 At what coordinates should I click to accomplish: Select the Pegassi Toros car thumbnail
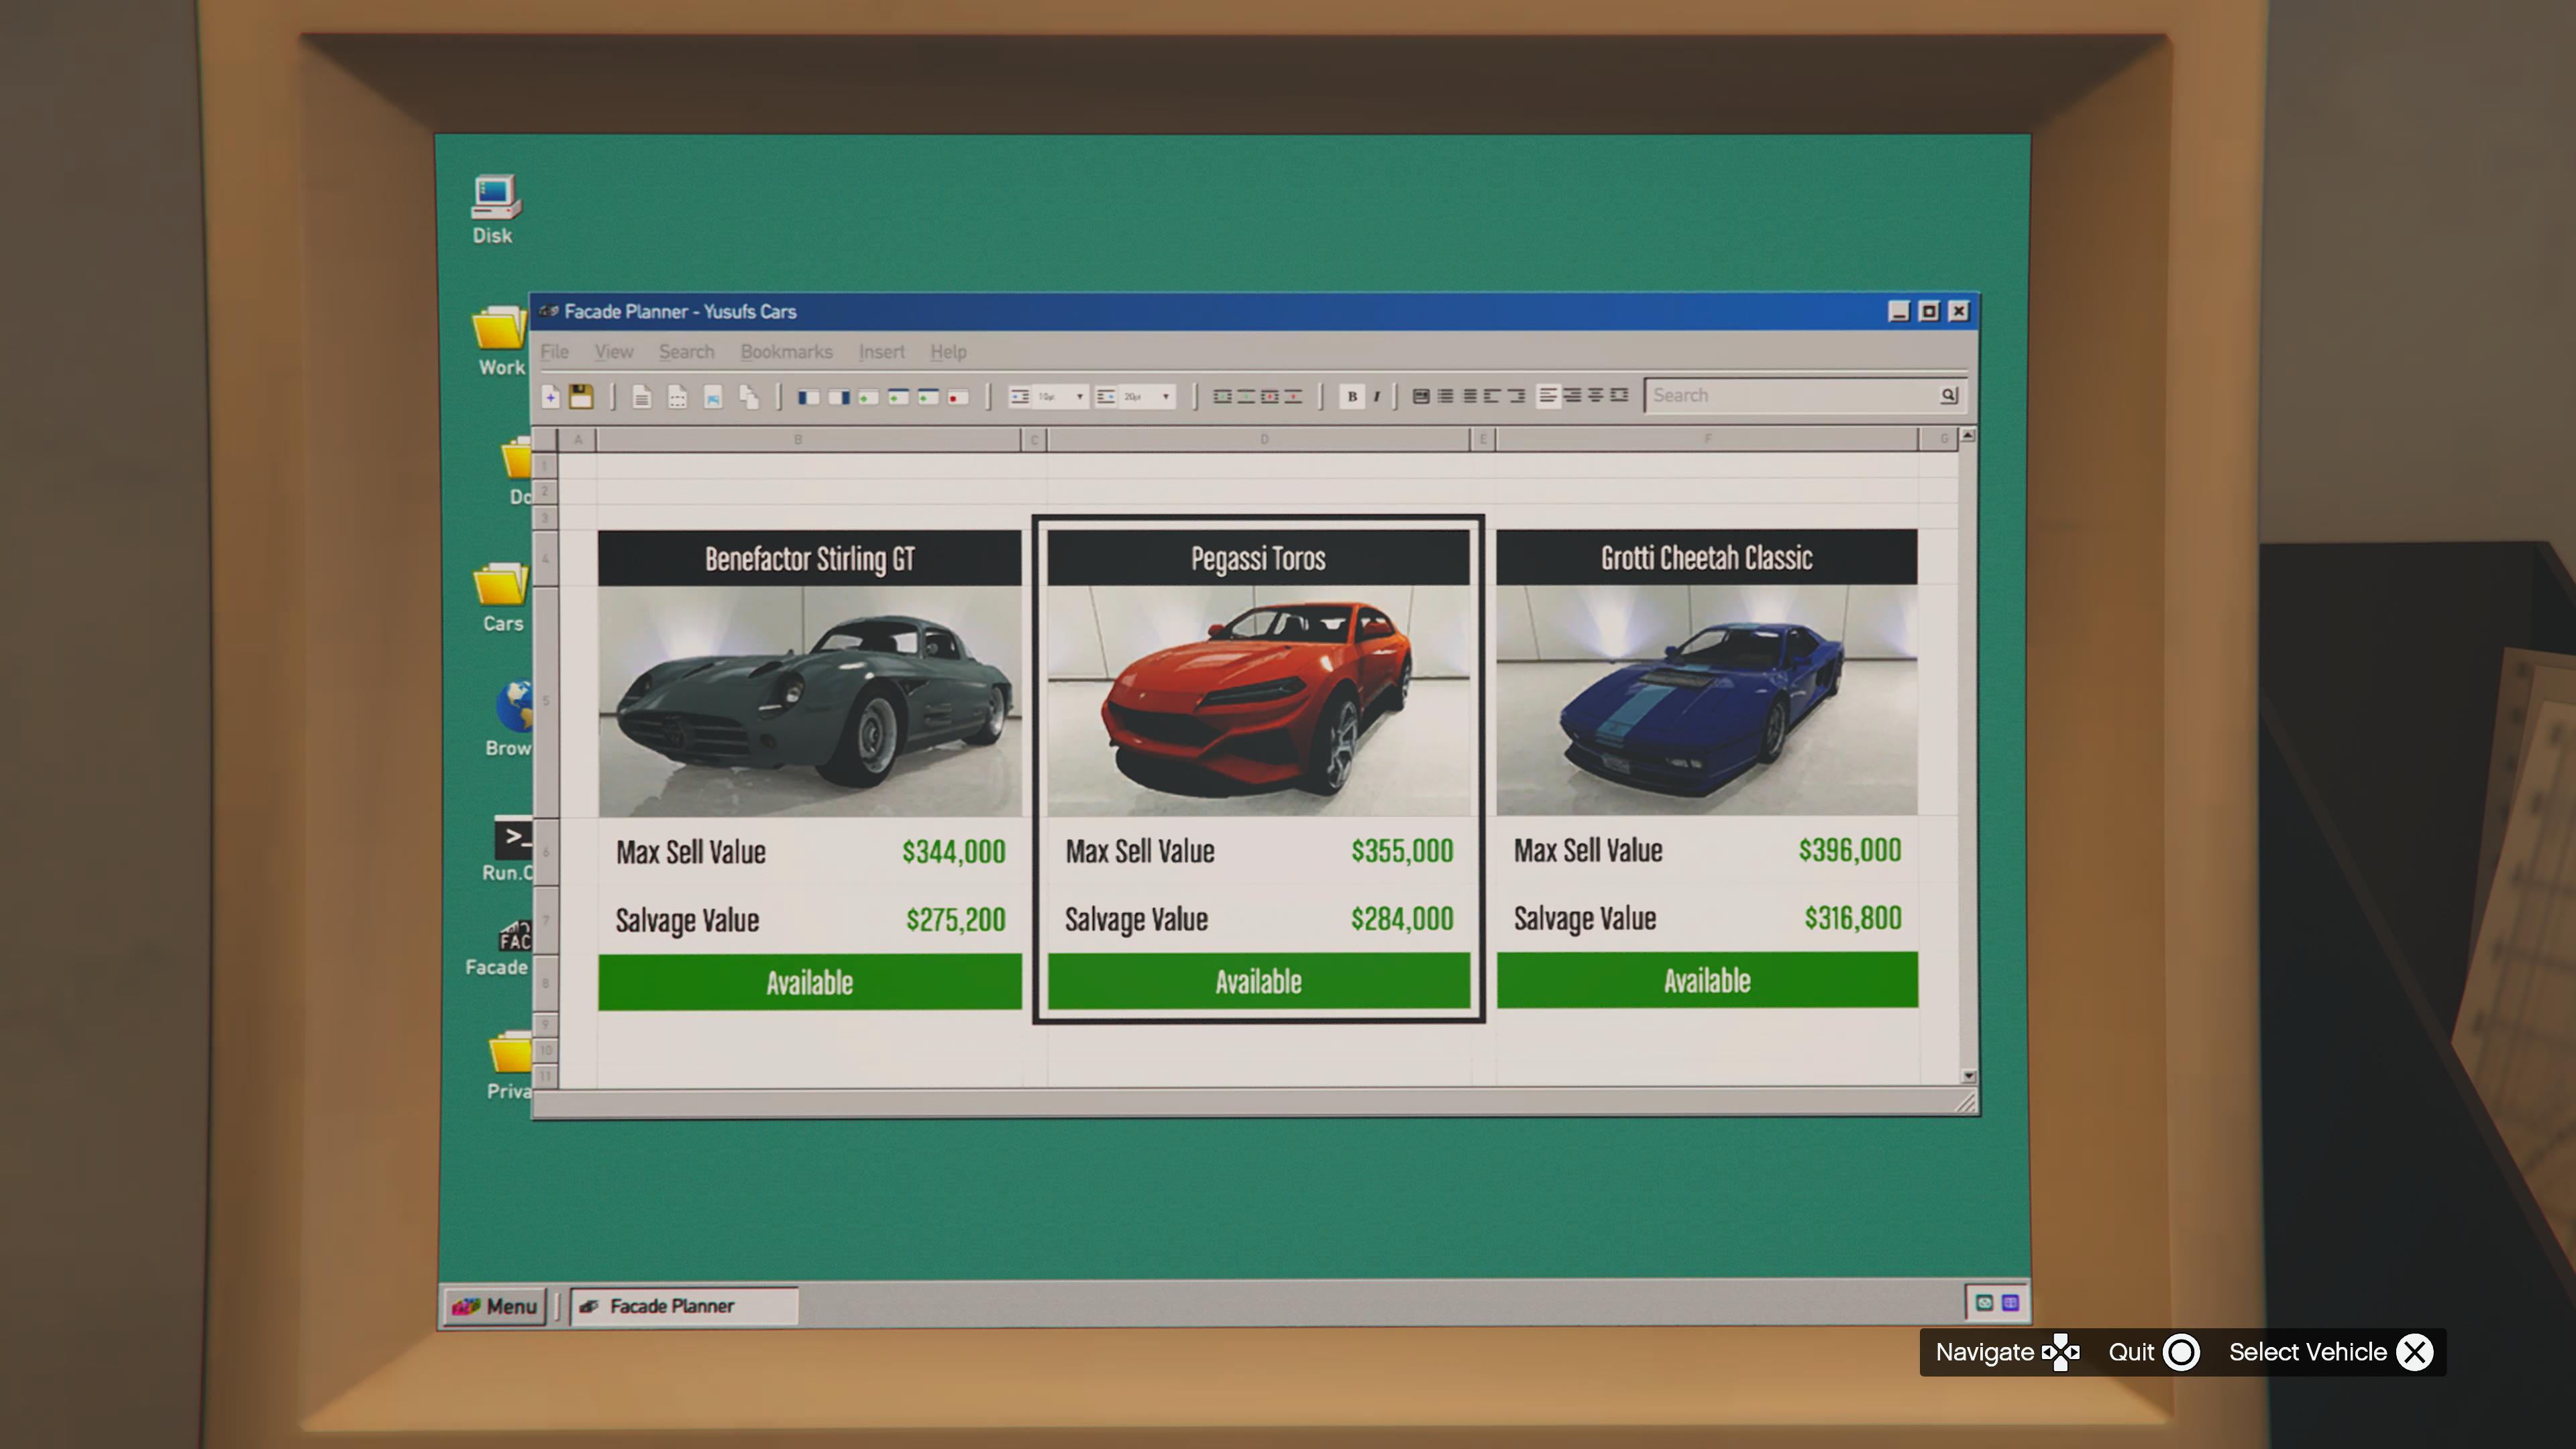(x=1258, y=700)
